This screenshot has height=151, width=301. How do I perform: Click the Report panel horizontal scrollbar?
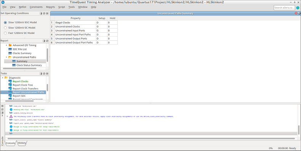[x=19, y=68]
